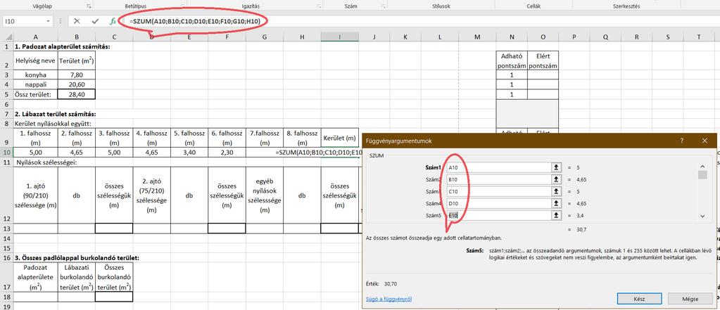
Task: Click heading 2. Lábazat terület számítás
Action: coord(55,114)
